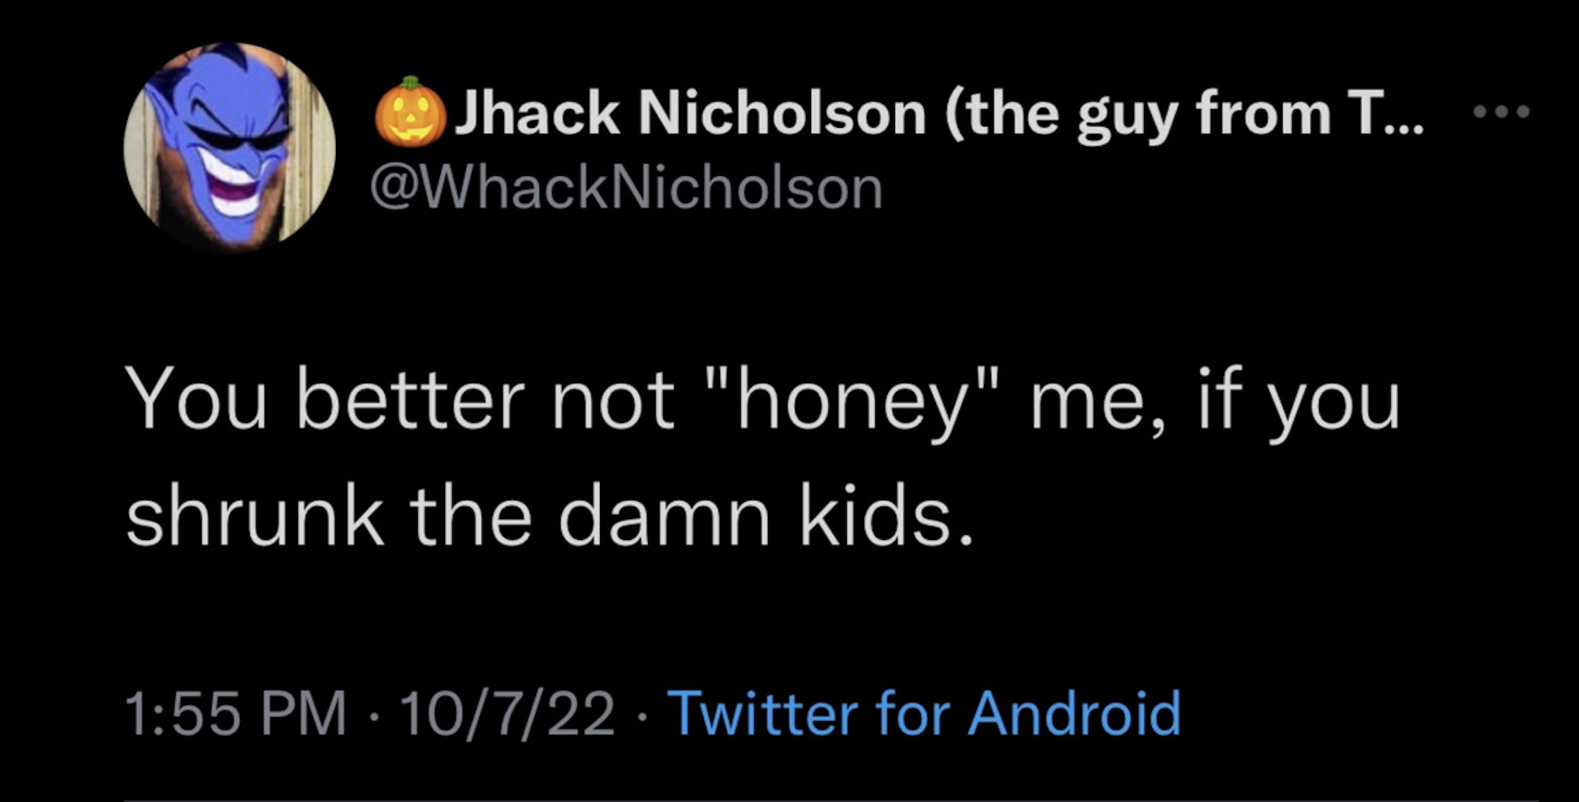Image resolution: width=1579 pixels, height=802 pixels.
Task: Click the pumpkin emoji beside the display name
Action: 410,112
